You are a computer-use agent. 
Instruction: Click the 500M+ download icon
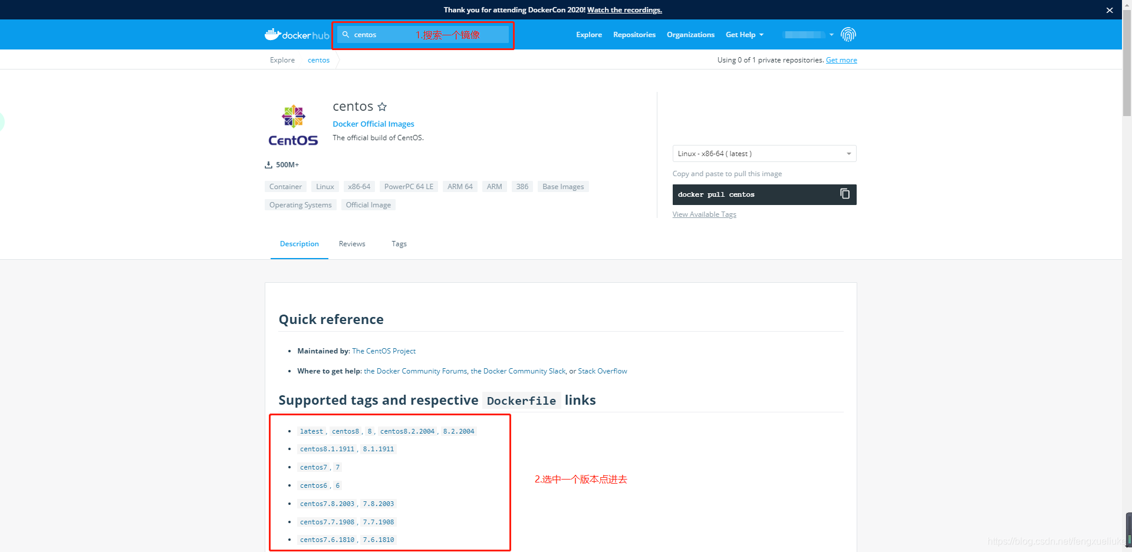point(268,165)
